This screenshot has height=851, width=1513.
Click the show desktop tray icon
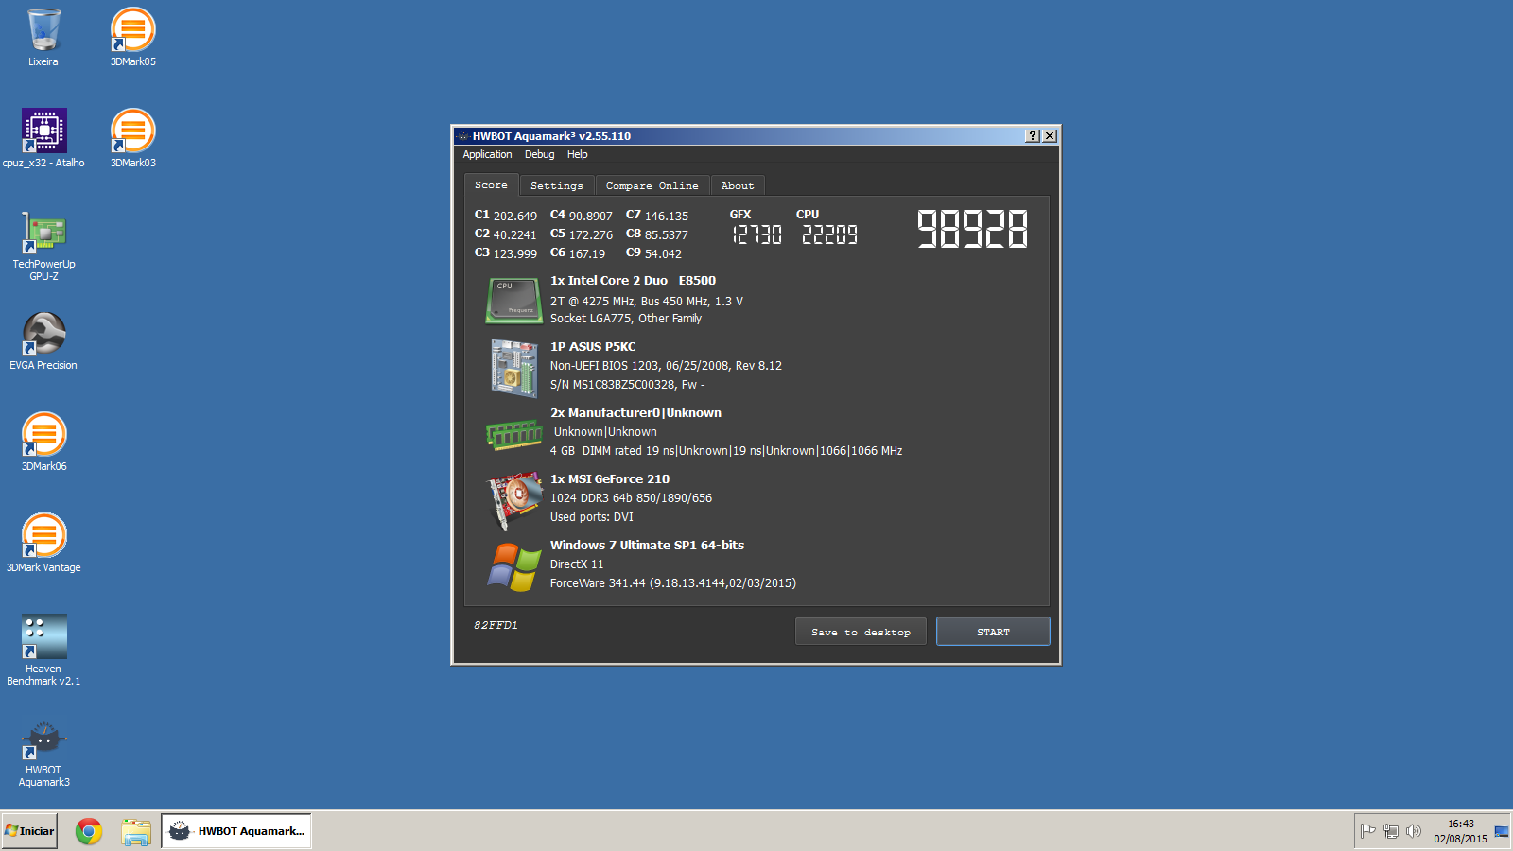coord(1502,831)
